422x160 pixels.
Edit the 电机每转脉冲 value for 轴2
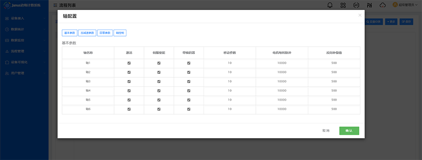point(282,72)
